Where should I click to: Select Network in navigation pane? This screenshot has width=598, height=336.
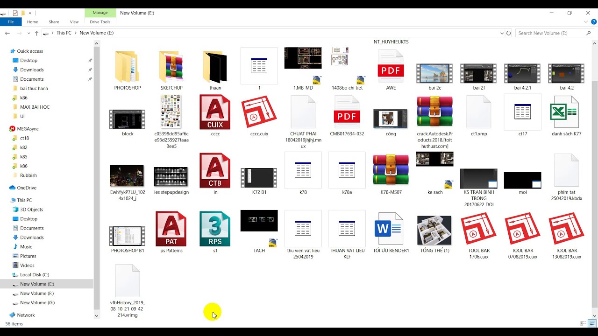coord(26,315)
